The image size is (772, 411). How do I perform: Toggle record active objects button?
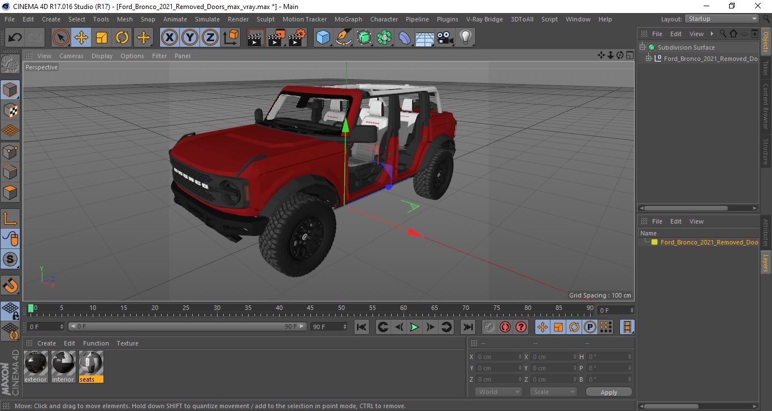(x=489, y=327)
